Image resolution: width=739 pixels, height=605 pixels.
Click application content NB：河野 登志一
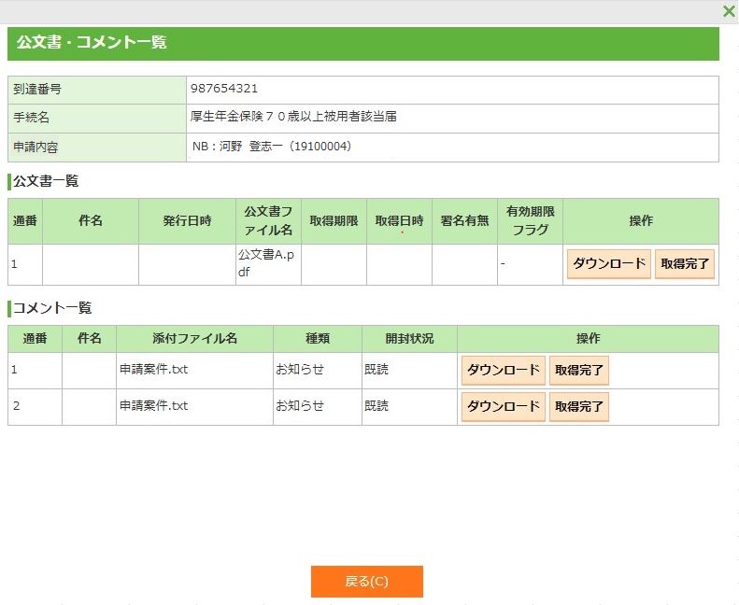coord(272,147)
